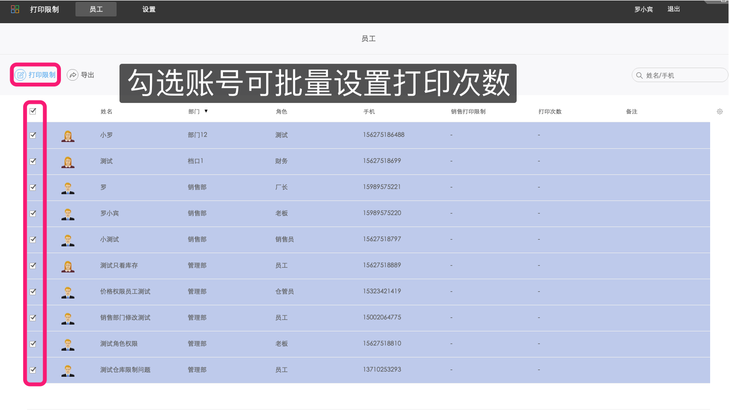Open the 打印限制 module title
The height and width of the screenshot is (413, 729).
pos(45,9)
